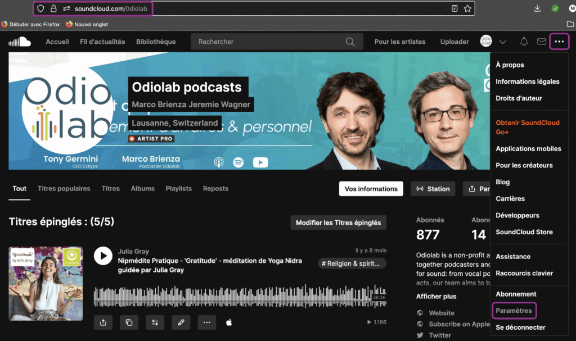Click the search magnifier icon

click(x=350, y=42)
